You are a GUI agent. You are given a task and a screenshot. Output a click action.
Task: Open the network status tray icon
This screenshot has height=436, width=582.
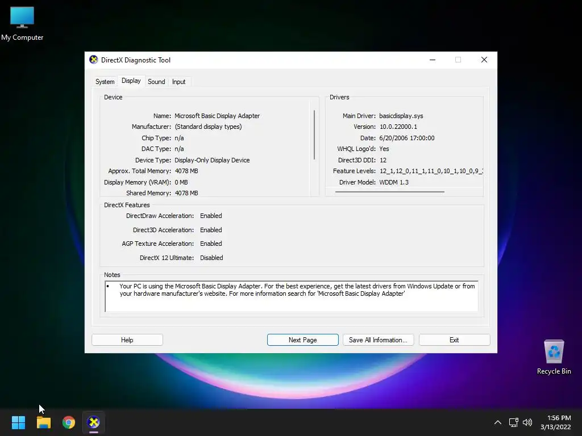coord(513,422)
